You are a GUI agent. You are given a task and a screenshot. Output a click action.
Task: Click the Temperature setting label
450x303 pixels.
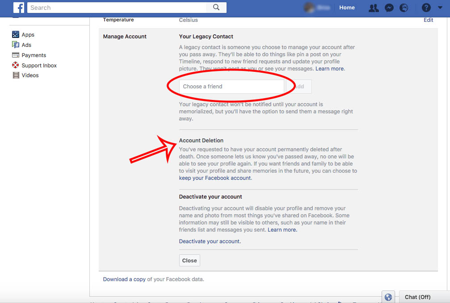pos(118,20)
